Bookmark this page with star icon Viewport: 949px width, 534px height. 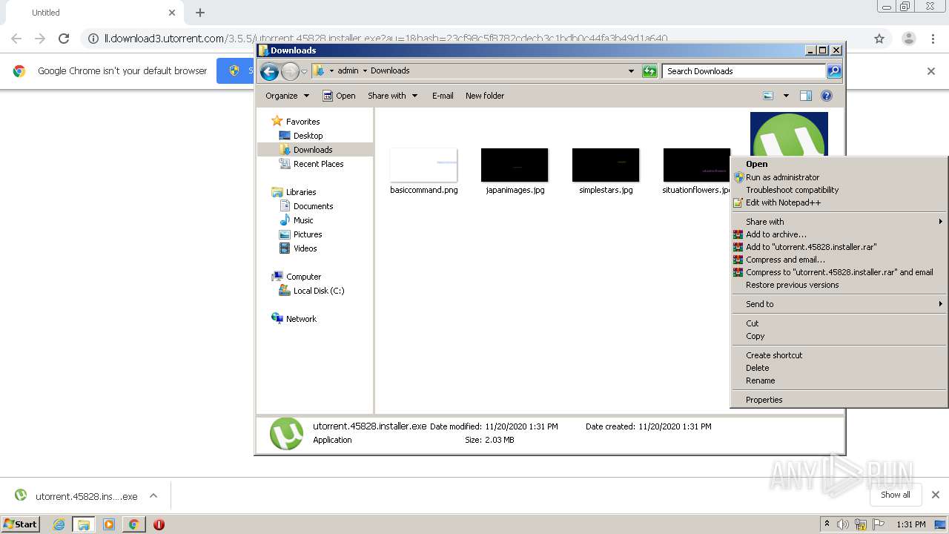(x=879, y=39)
